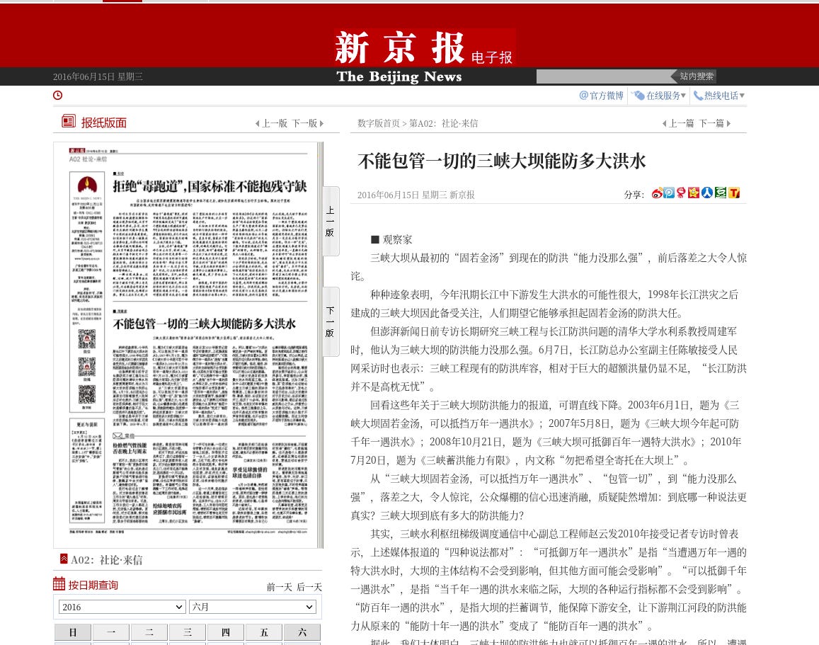Share article via Tencent Weibo icon
Screen dimensions: 819x645
click(668, 193)
